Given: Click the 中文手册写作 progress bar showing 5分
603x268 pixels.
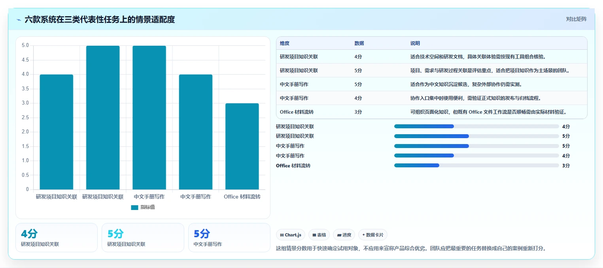Looking at the screenshot, I should [x=476, y=146].
